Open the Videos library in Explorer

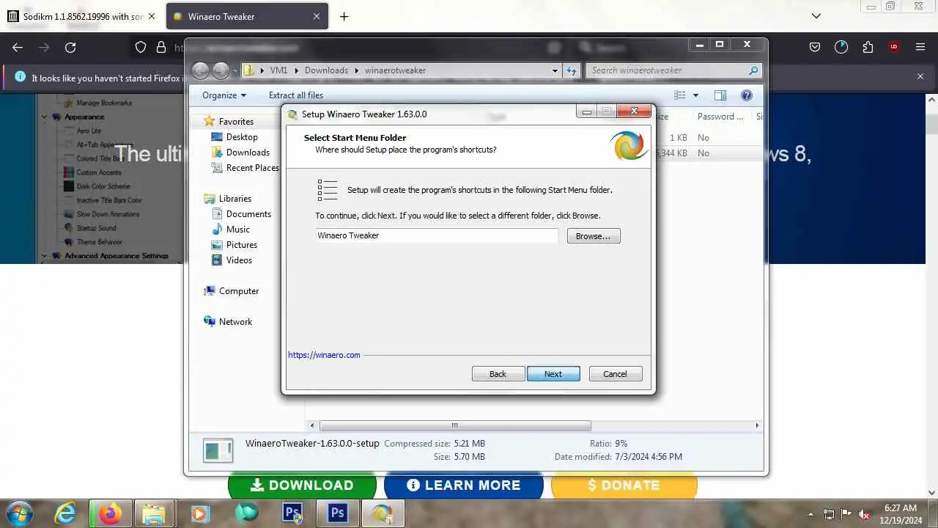(x=239, y=260)
